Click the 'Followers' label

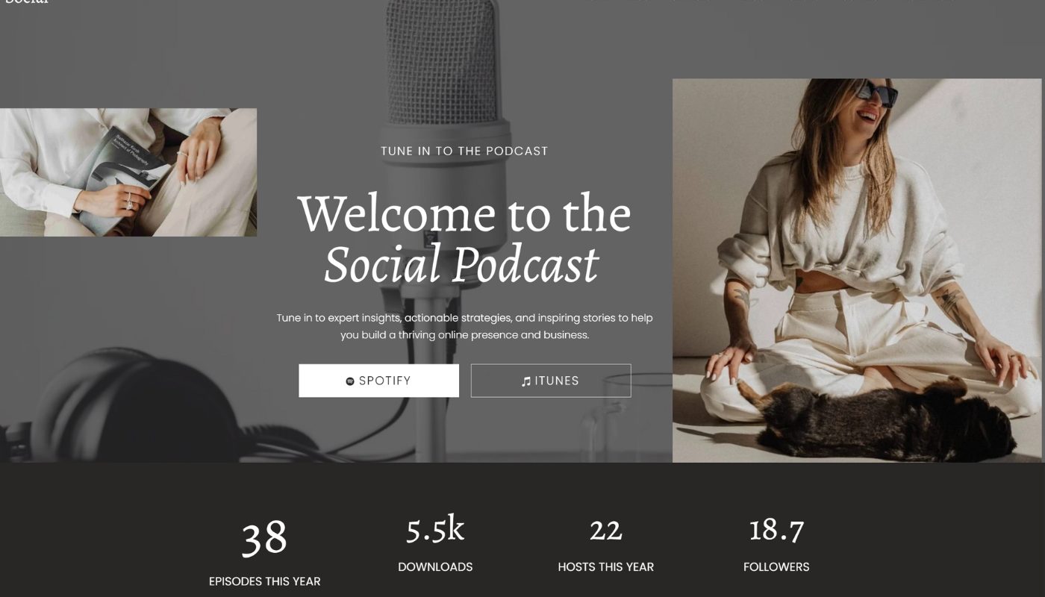coord(776,567)
